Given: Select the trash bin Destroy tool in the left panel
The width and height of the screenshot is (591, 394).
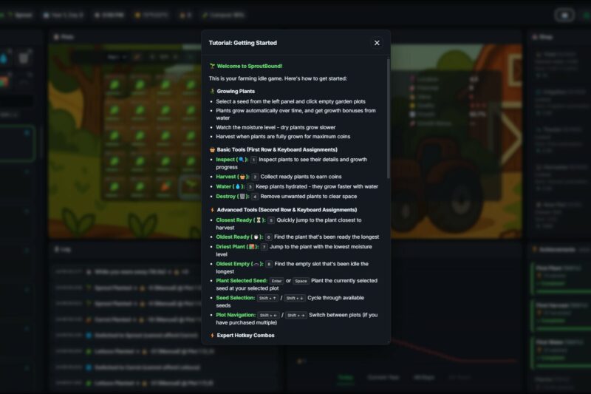Looking at the screenshot, I should click(x=24, y=58).
